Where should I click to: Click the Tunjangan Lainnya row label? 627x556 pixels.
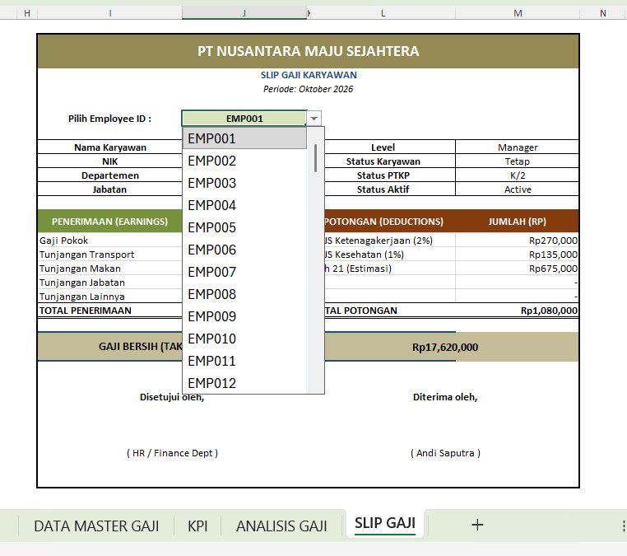[x=82, y=297]
